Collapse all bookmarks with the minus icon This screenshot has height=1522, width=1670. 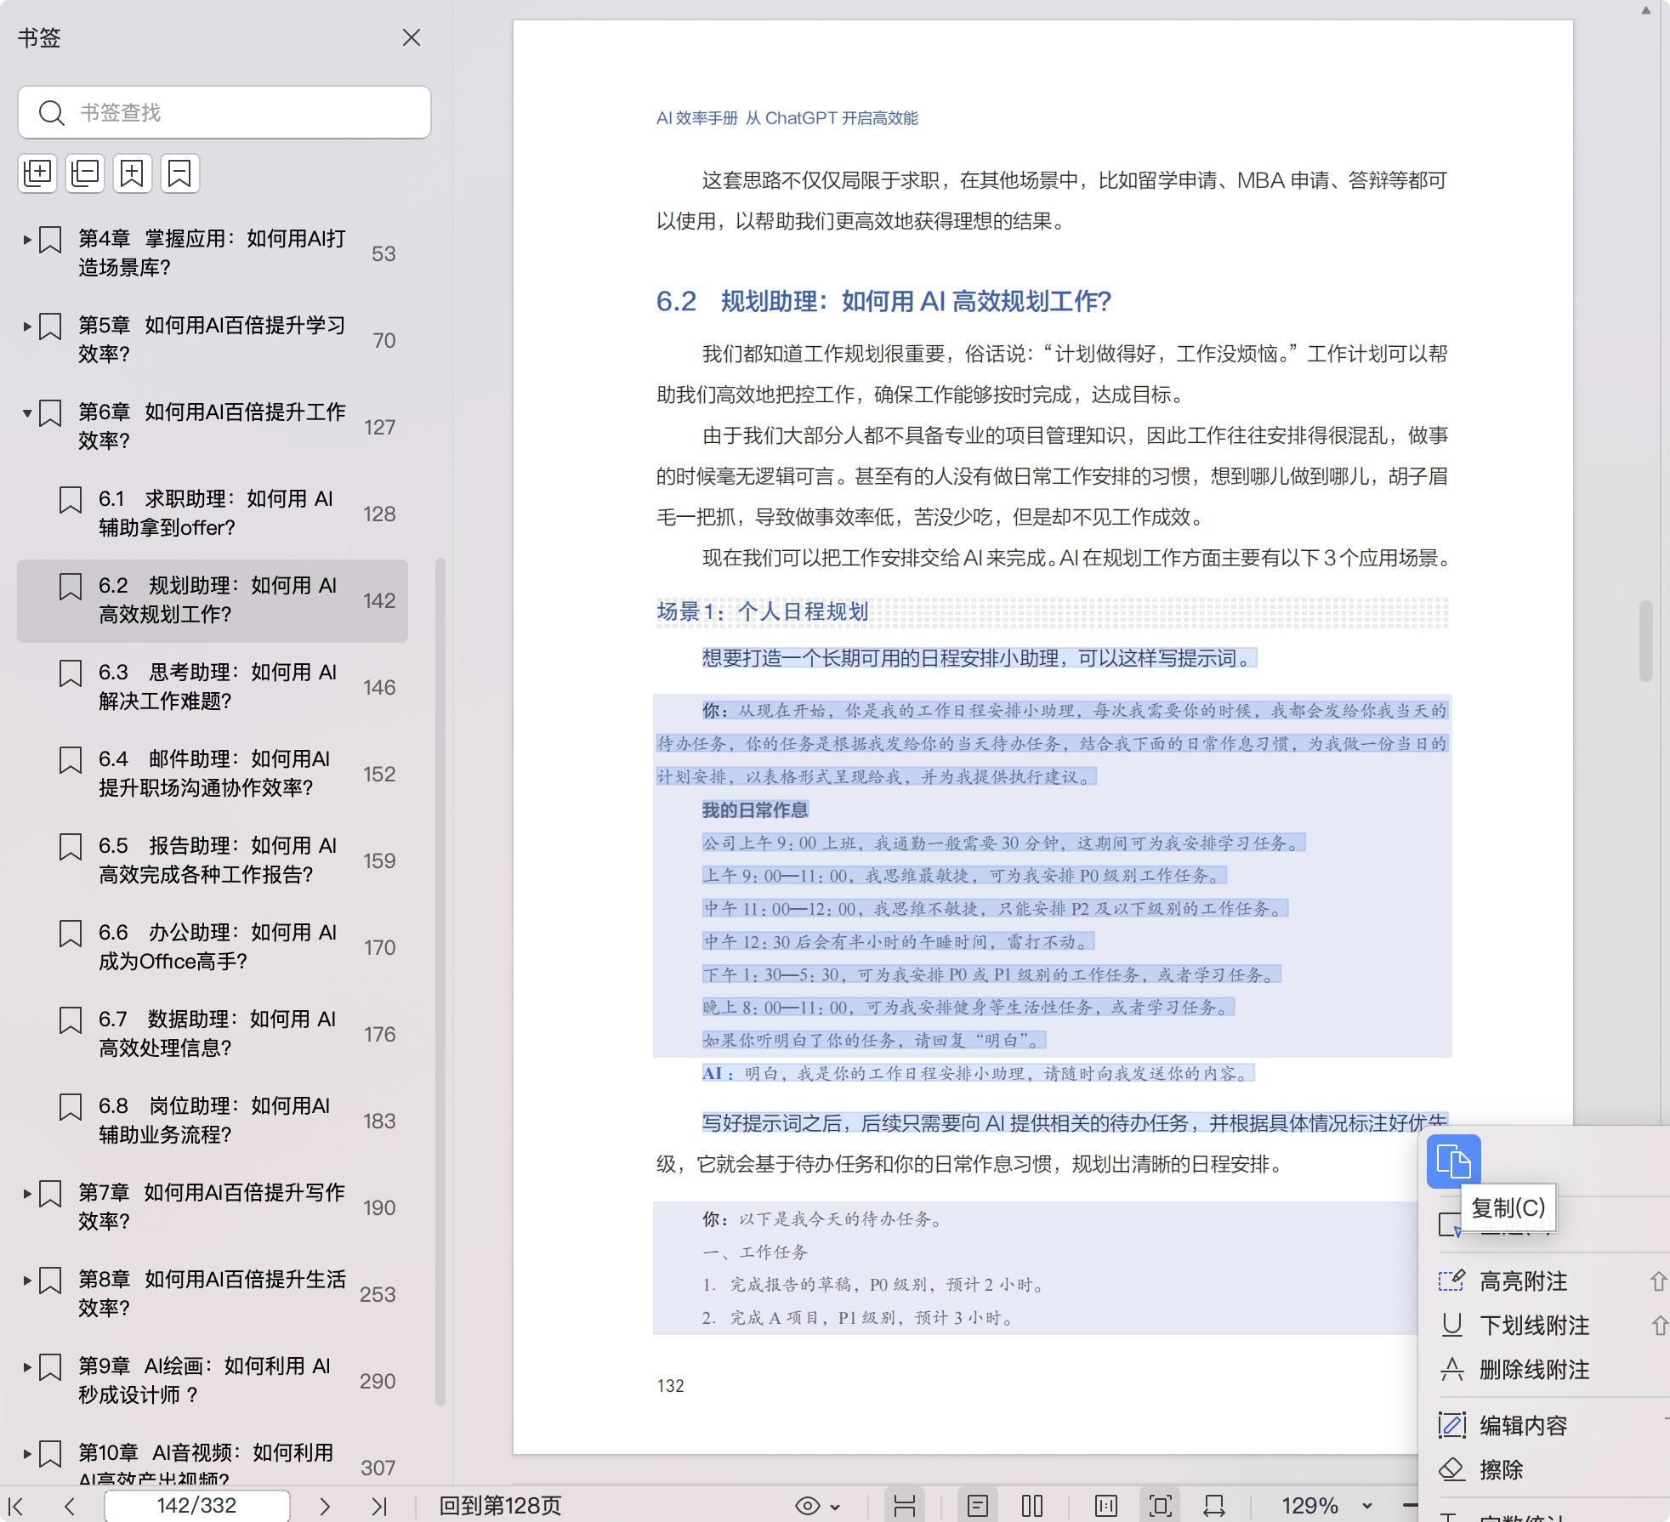click(85, 173)
